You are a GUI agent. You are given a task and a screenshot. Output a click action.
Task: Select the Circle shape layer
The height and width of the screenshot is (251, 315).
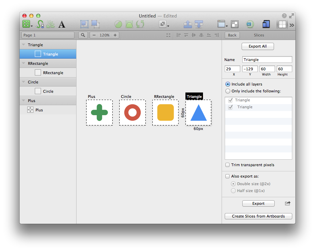(48, 91)
